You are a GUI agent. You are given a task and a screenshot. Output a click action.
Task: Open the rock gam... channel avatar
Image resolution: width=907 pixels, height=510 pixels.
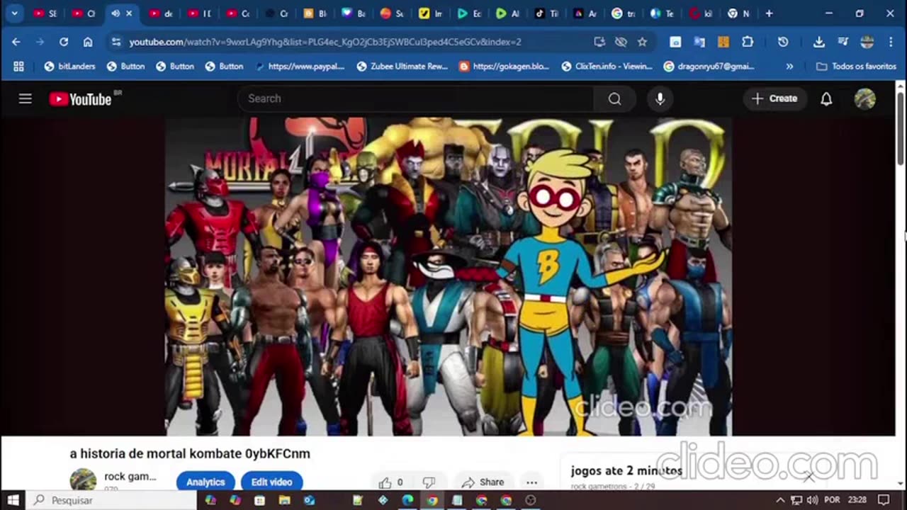pos(83,479)
